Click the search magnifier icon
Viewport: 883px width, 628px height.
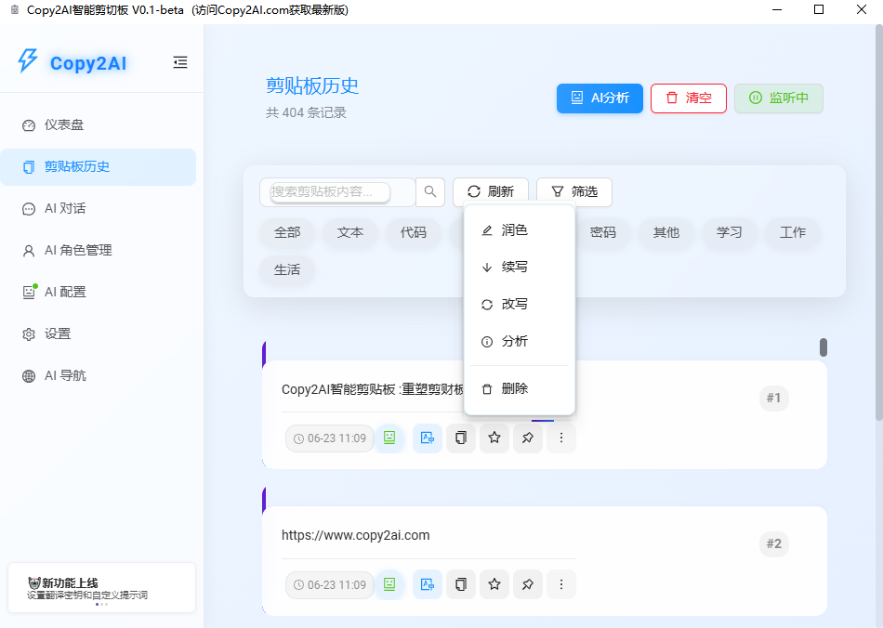tap(430, 191)
